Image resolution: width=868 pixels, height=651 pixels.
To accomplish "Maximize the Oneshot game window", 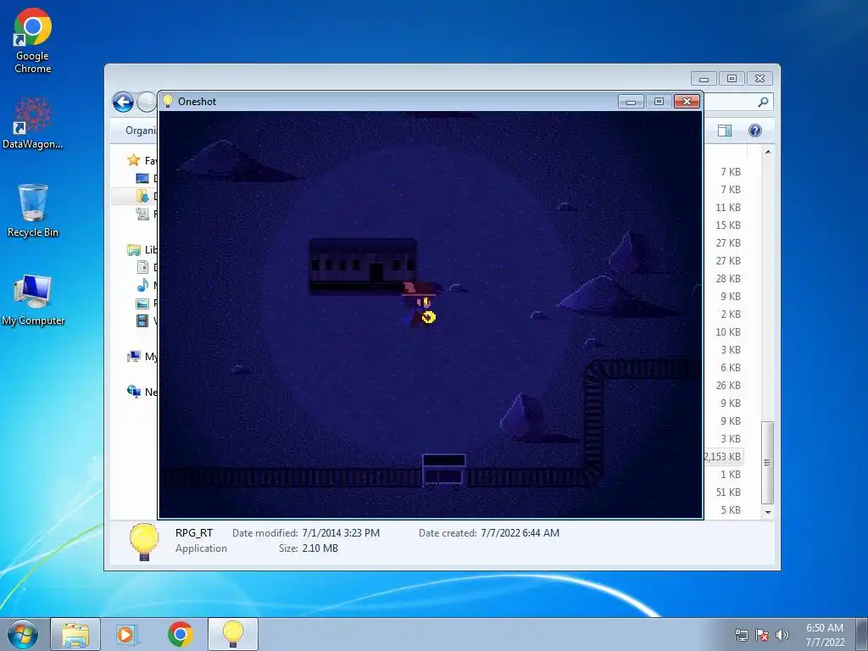I will tap(659, 102).
